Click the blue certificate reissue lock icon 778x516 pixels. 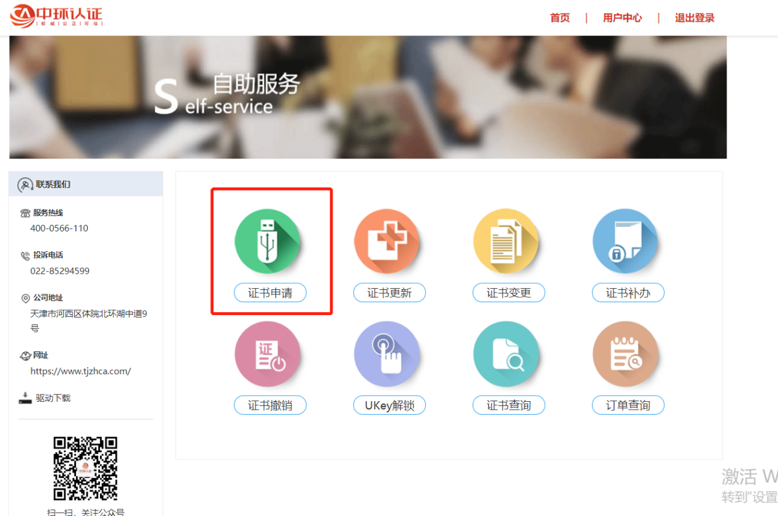click(x=625, y=241)
